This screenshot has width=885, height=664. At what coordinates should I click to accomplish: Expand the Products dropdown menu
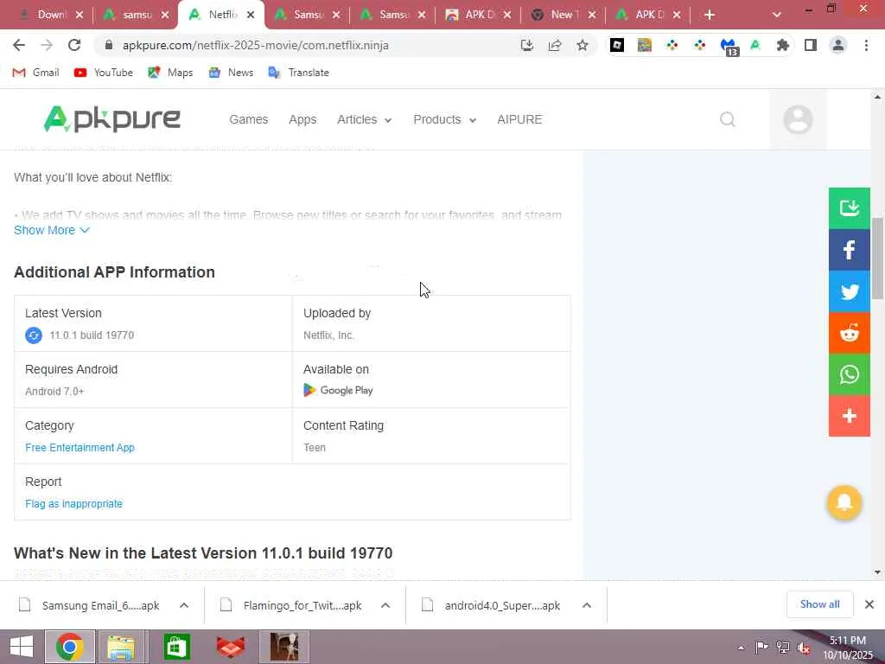[x=445, y=119]
